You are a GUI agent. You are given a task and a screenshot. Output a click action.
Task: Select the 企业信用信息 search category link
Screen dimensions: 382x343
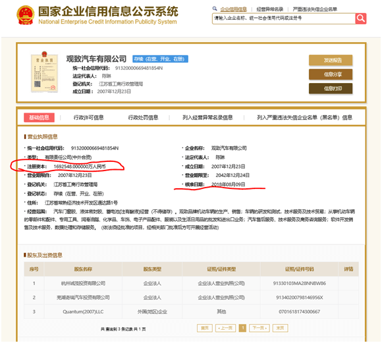(233, 9)
